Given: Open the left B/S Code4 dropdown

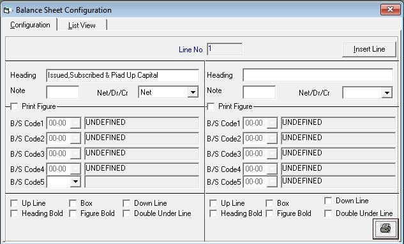Looking at the screenshot, I should 75,169.
